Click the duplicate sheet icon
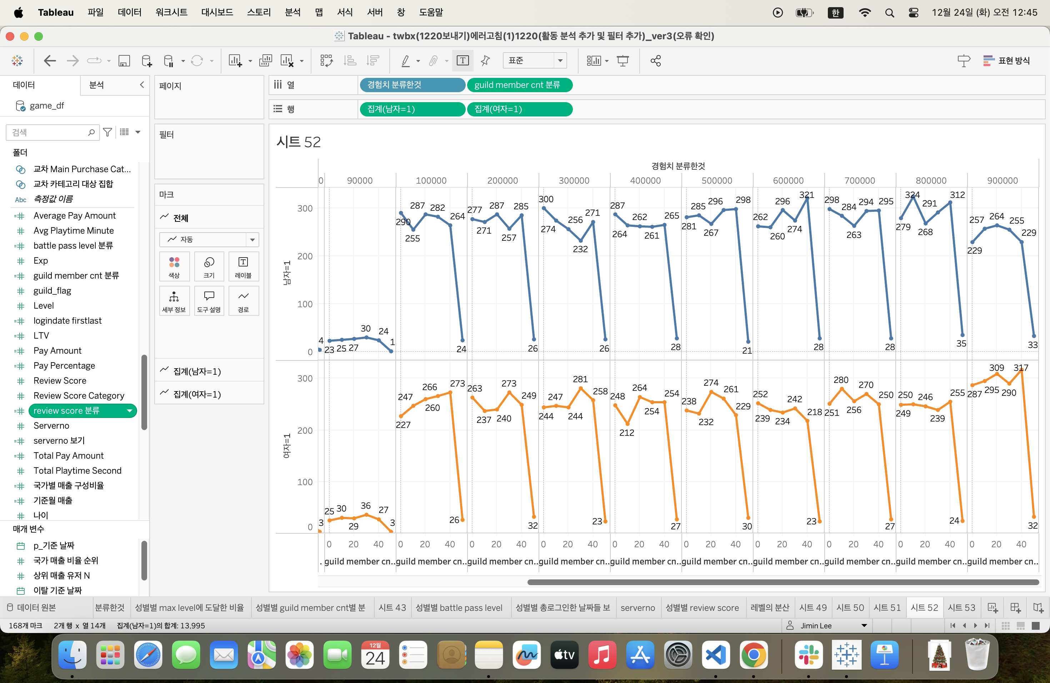The image size is (1050, 683). (x=265, y=60)
